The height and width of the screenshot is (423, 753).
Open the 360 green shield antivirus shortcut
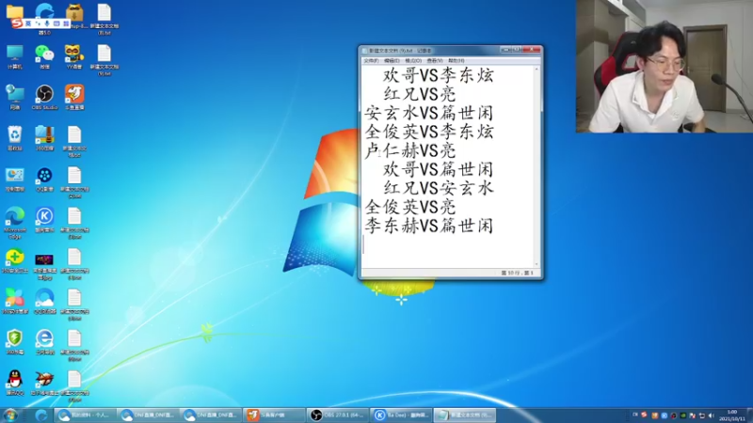tap(14, 342)
